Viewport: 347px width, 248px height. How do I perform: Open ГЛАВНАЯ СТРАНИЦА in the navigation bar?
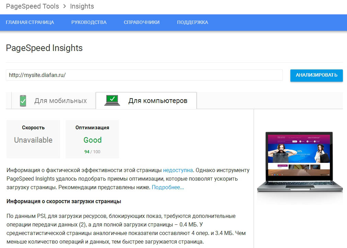point(30,22)
